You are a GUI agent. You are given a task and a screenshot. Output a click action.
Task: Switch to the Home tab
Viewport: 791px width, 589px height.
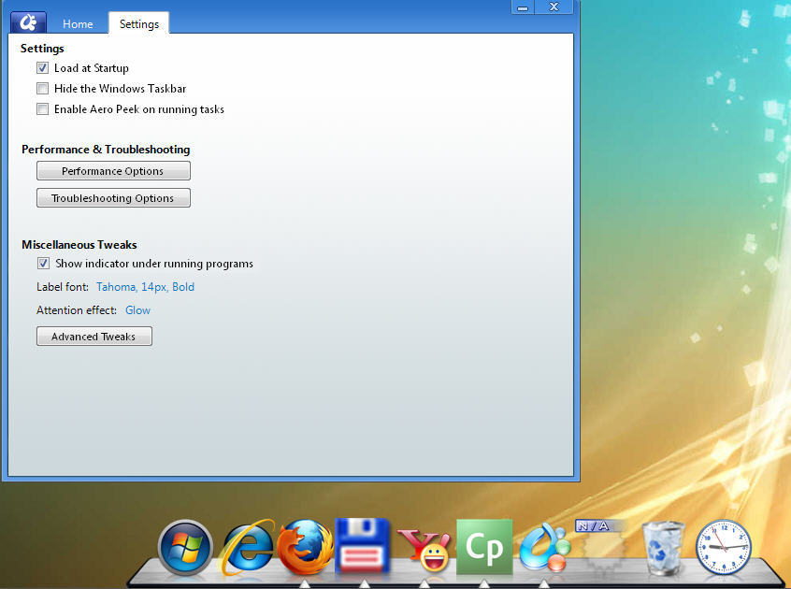pyautogui.click(x=78, y=23)
